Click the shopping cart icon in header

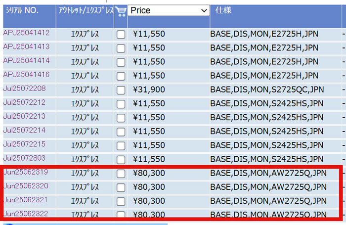(121, 11)
